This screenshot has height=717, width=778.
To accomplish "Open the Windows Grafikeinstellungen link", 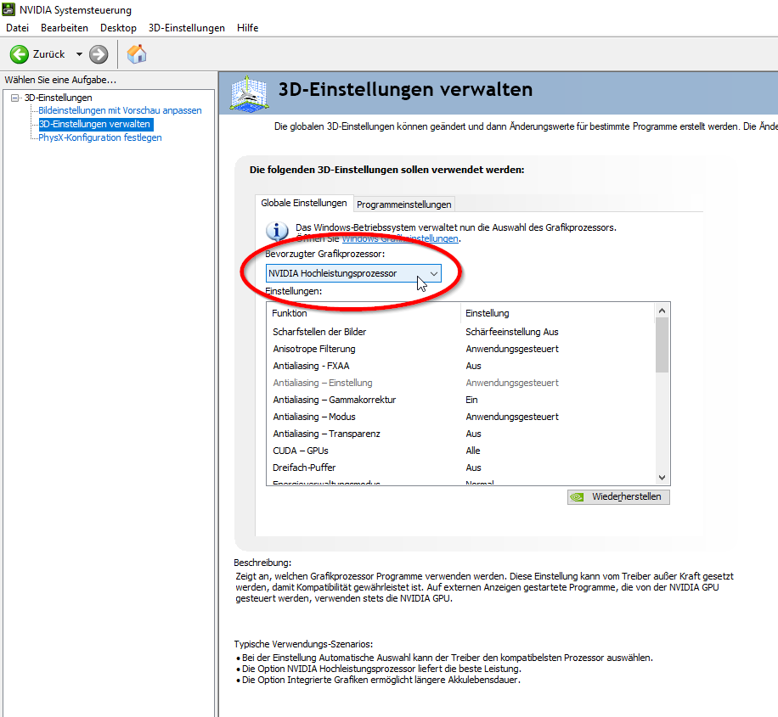I will pyautogui.click(x=400, y=238).
